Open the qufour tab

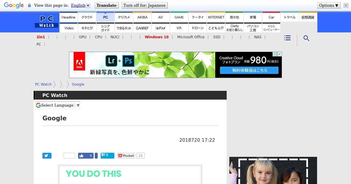161,28
